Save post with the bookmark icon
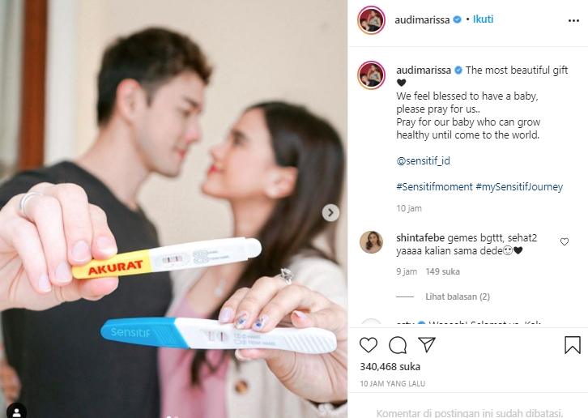Screen dimensions: 588x418 [x=573, y=345]
